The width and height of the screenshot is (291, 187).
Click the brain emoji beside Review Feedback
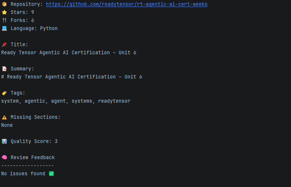click(4, 157)
